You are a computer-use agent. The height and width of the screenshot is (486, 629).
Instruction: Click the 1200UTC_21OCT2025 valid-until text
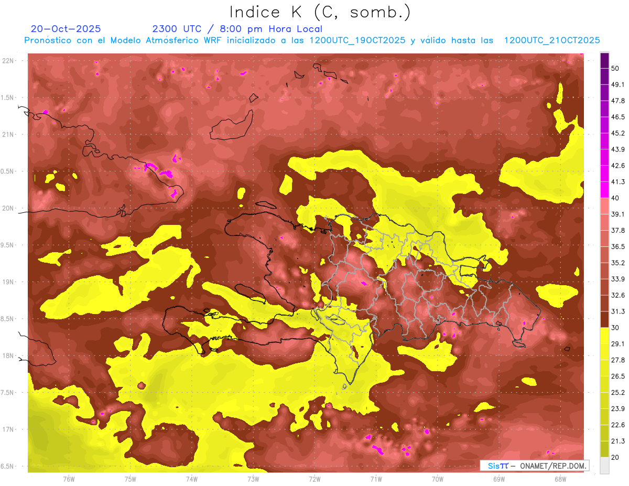click(x=552, y=40)
